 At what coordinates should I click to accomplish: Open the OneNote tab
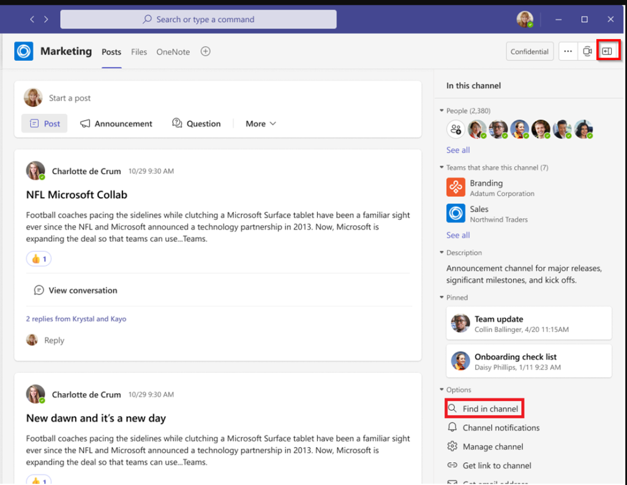coord(173,52)
